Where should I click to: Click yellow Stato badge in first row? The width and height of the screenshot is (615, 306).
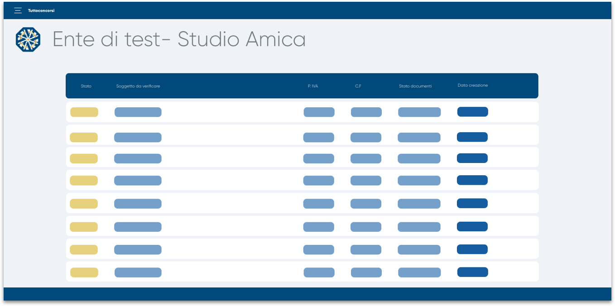pos(84,112)
